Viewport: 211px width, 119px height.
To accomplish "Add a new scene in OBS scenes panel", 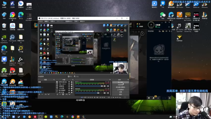I will coord(39,94).
